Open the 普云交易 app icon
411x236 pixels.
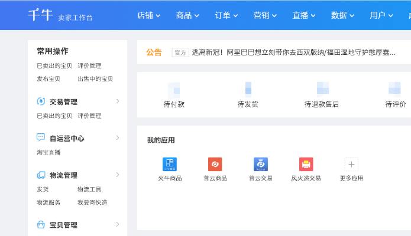coord(260,164)
